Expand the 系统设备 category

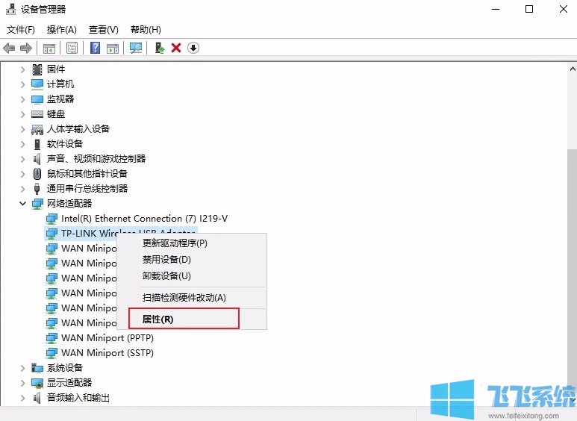point(23,368)
